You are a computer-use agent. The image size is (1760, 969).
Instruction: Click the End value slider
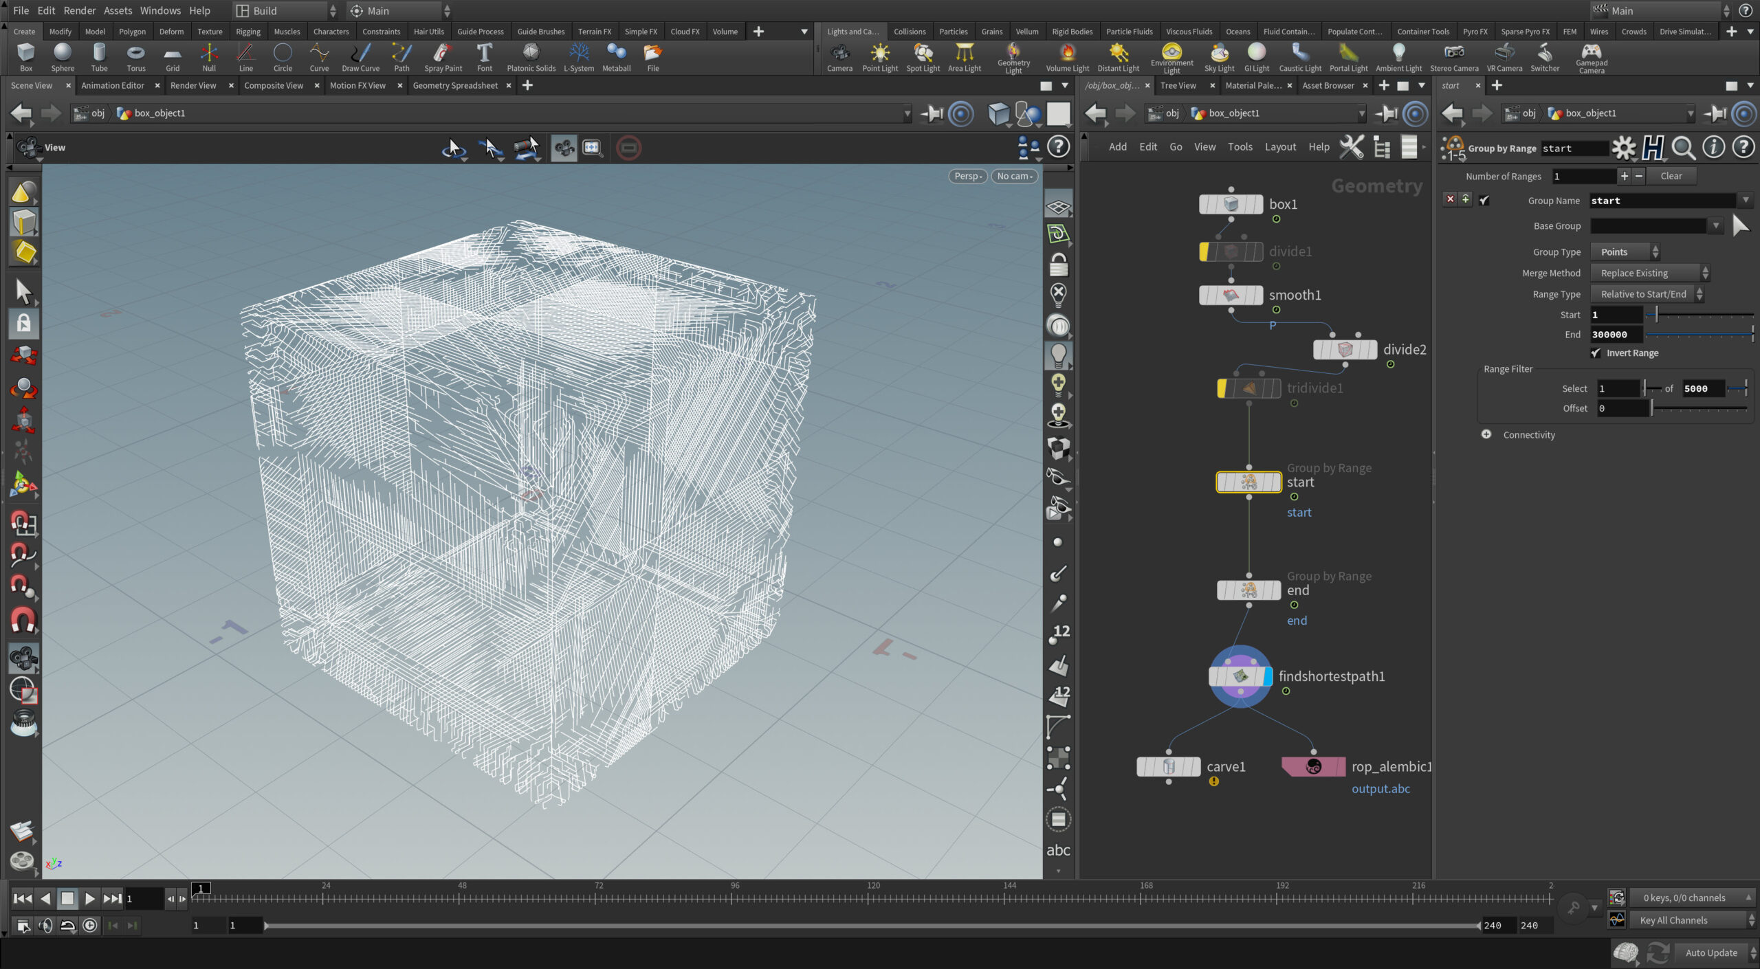tap(1699, 335)
